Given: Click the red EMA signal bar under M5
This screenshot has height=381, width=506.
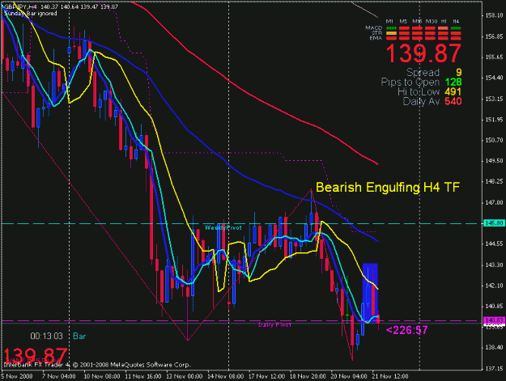Looking at the screenshot, I should point(404,38).
